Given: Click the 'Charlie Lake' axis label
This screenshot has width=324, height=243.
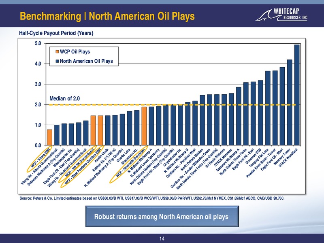Looking at the screenshot, I should tap(124, 155).
